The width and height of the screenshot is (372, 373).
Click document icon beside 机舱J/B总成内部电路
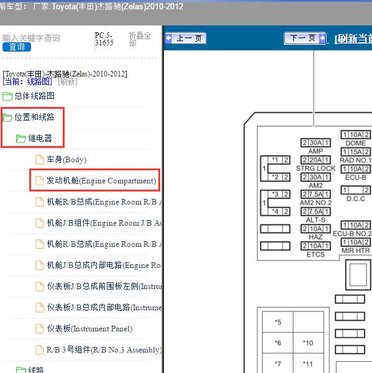[40, 265]
